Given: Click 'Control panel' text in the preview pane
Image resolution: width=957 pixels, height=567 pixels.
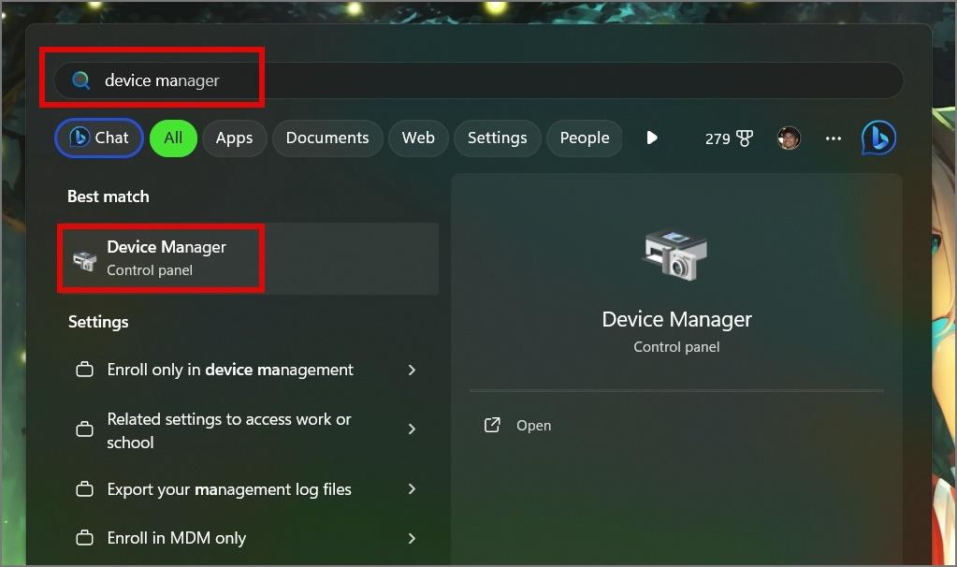Looking at the screenshot, I should point(676,347).
